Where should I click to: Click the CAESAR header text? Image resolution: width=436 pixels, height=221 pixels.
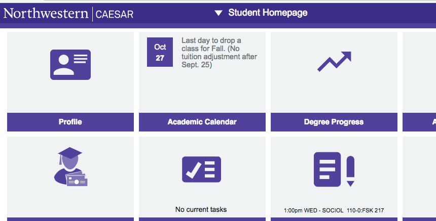click(x=114, y=14)
